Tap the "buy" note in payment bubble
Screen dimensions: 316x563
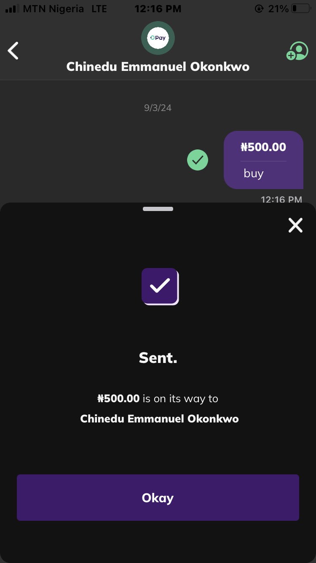[254, 173]
